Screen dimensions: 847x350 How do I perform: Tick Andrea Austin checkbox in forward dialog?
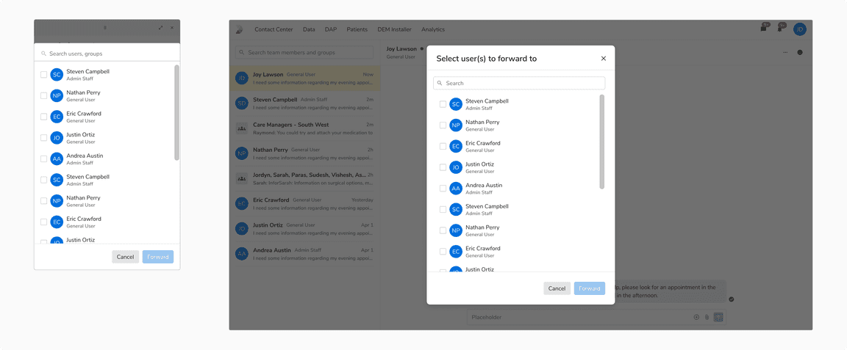(x=443, y=189)
